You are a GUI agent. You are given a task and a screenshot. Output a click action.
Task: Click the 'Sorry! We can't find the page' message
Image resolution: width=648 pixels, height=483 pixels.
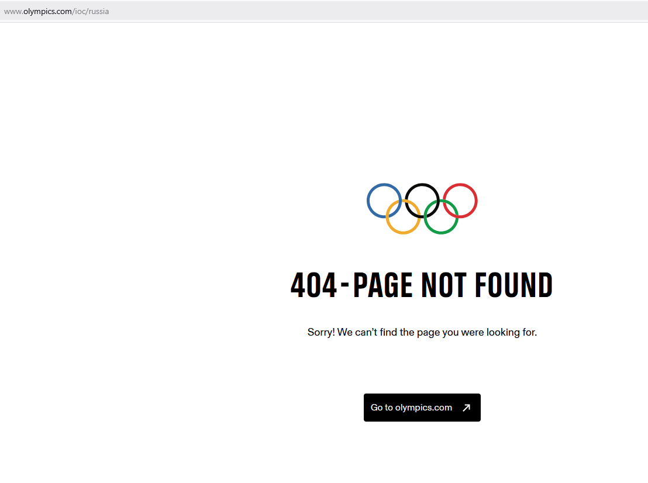[422, 332]
